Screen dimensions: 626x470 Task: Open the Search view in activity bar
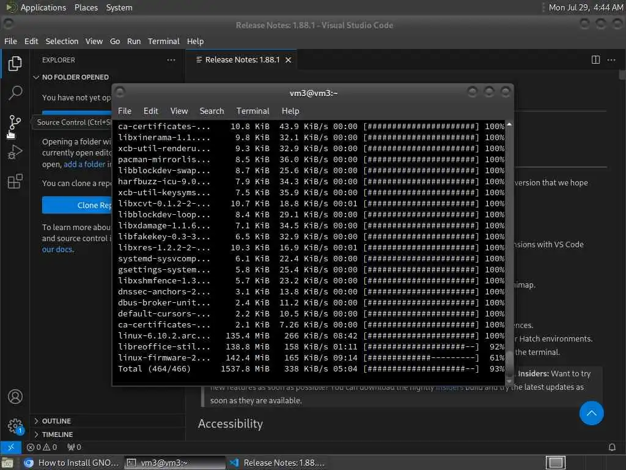tap(15, 93)
